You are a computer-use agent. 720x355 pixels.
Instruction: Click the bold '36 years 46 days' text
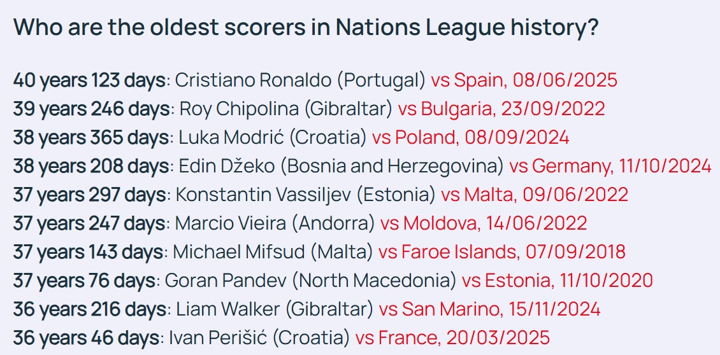[86, 338]
